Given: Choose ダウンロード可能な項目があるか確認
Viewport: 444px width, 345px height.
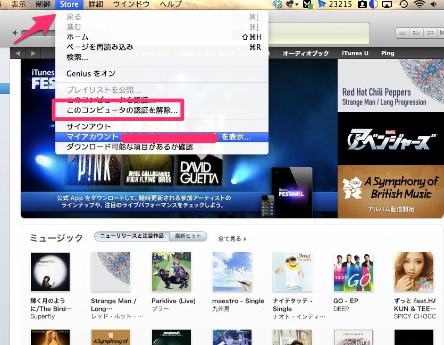Looking at the screenshot, I should tap(162, 147).
